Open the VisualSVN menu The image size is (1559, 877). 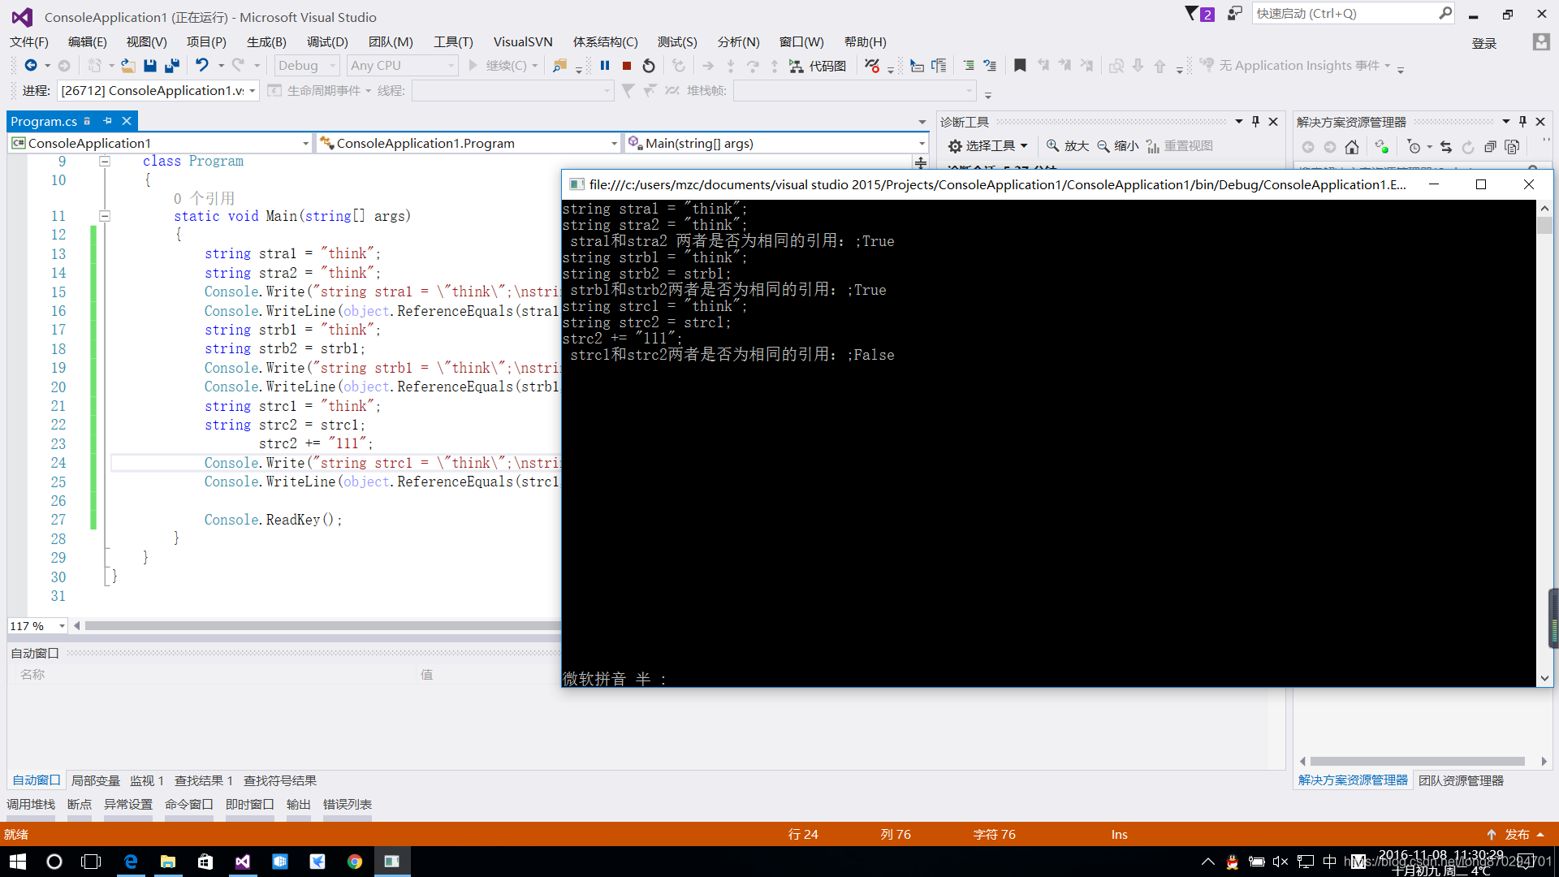point(523,42)
